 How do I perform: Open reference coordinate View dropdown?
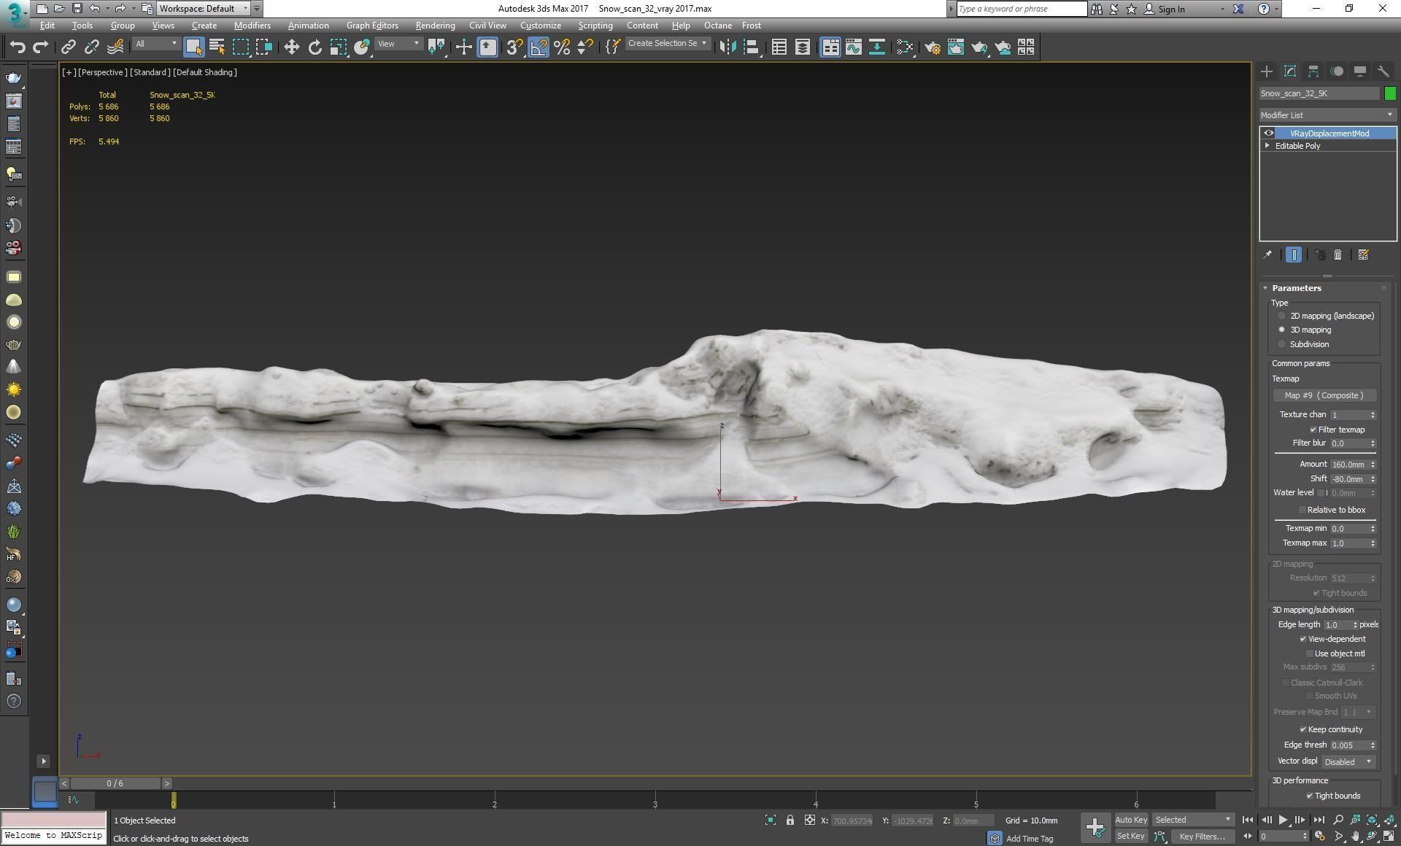click(x=398, y=44)
